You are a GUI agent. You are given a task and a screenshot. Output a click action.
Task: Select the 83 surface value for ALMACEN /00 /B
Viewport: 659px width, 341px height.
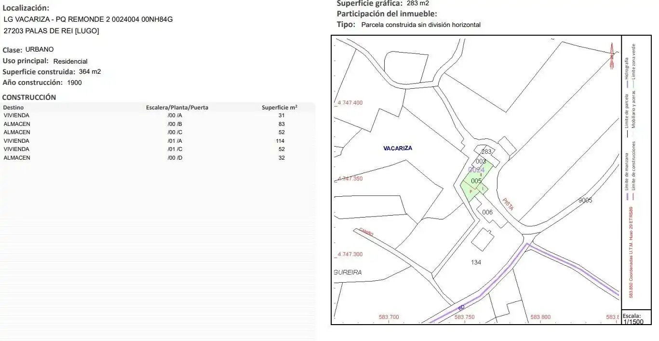pyautogui.click(x=282, y=124)
